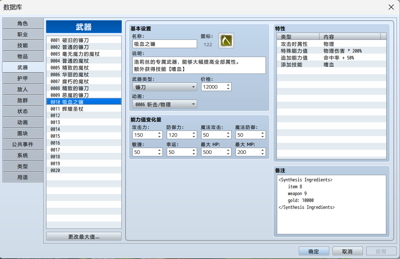The width and height of the screenshot is (400, 259).
Task: Increase 魔法攻击 value with up arrow
Action: [228, 133]
